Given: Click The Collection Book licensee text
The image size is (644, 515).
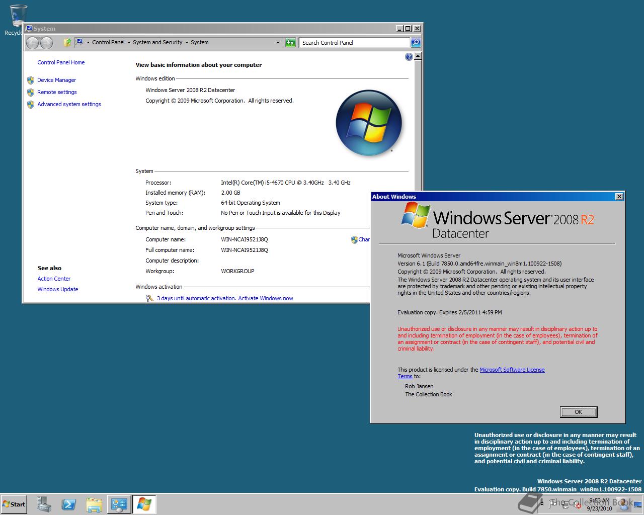Looking at the screenshot, I should point(429,394).
